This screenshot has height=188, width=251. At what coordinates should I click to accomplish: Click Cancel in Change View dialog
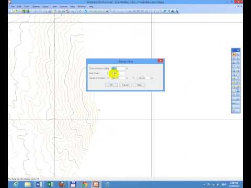pyautogui.click(x=125, y=85)
